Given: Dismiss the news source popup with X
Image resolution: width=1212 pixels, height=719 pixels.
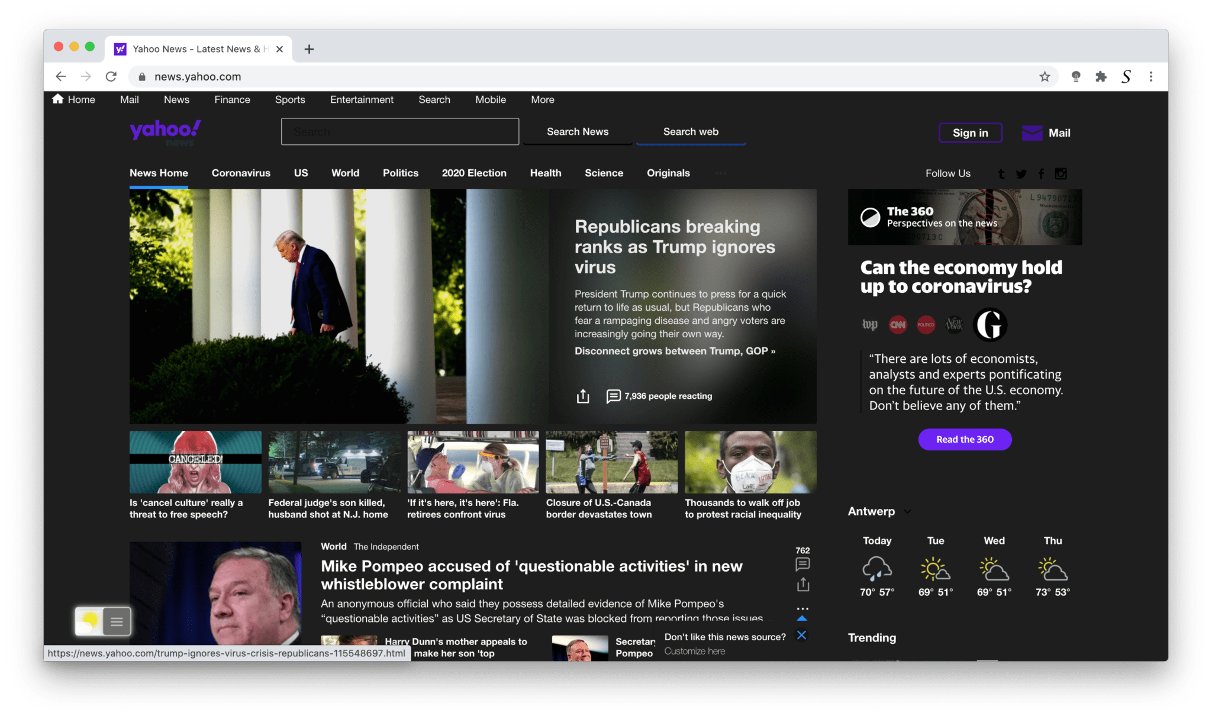Looking at the screenshot, I should pyautogui.click(x=802, y=635).
